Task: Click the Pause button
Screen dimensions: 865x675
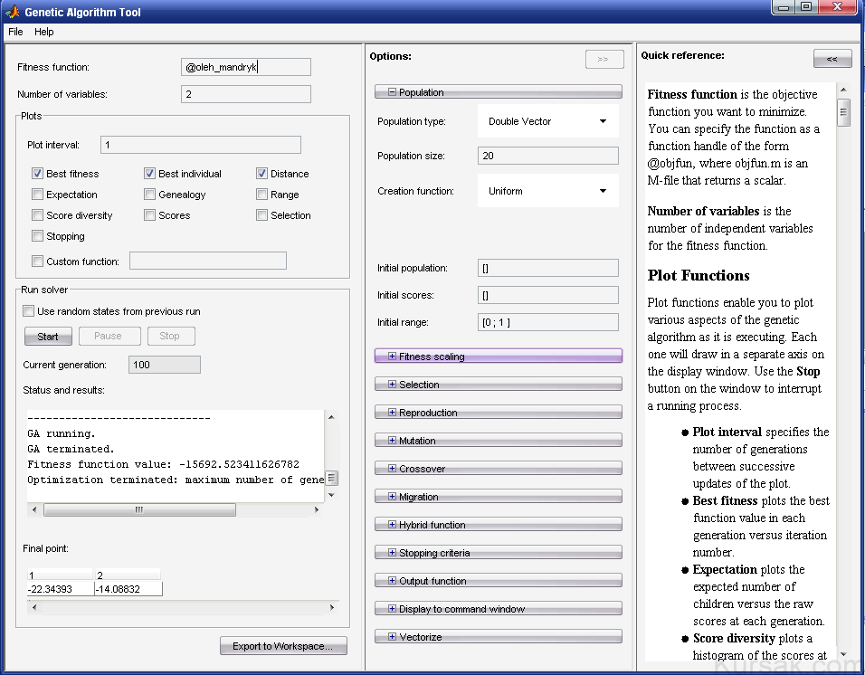Action: (109, 337)
